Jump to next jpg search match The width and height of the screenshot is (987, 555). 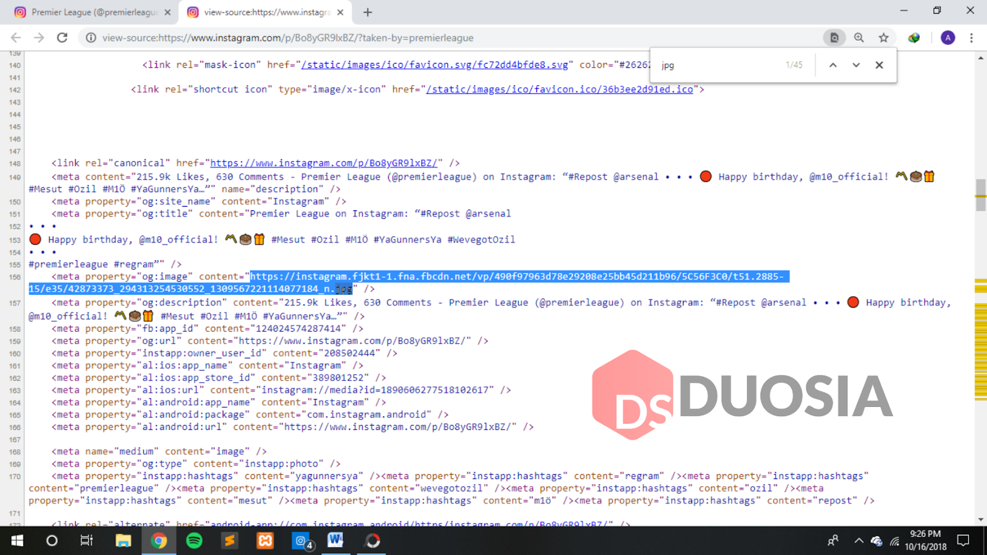pos(856,65)
